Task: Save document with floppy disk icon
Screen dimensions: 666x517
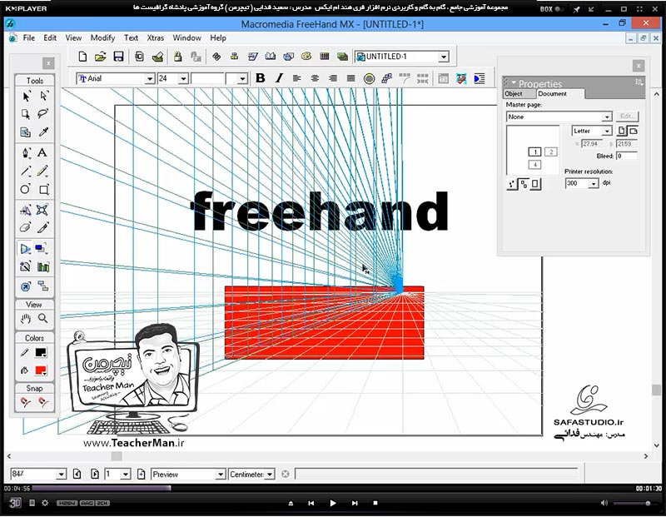Action: click(118, 57)
